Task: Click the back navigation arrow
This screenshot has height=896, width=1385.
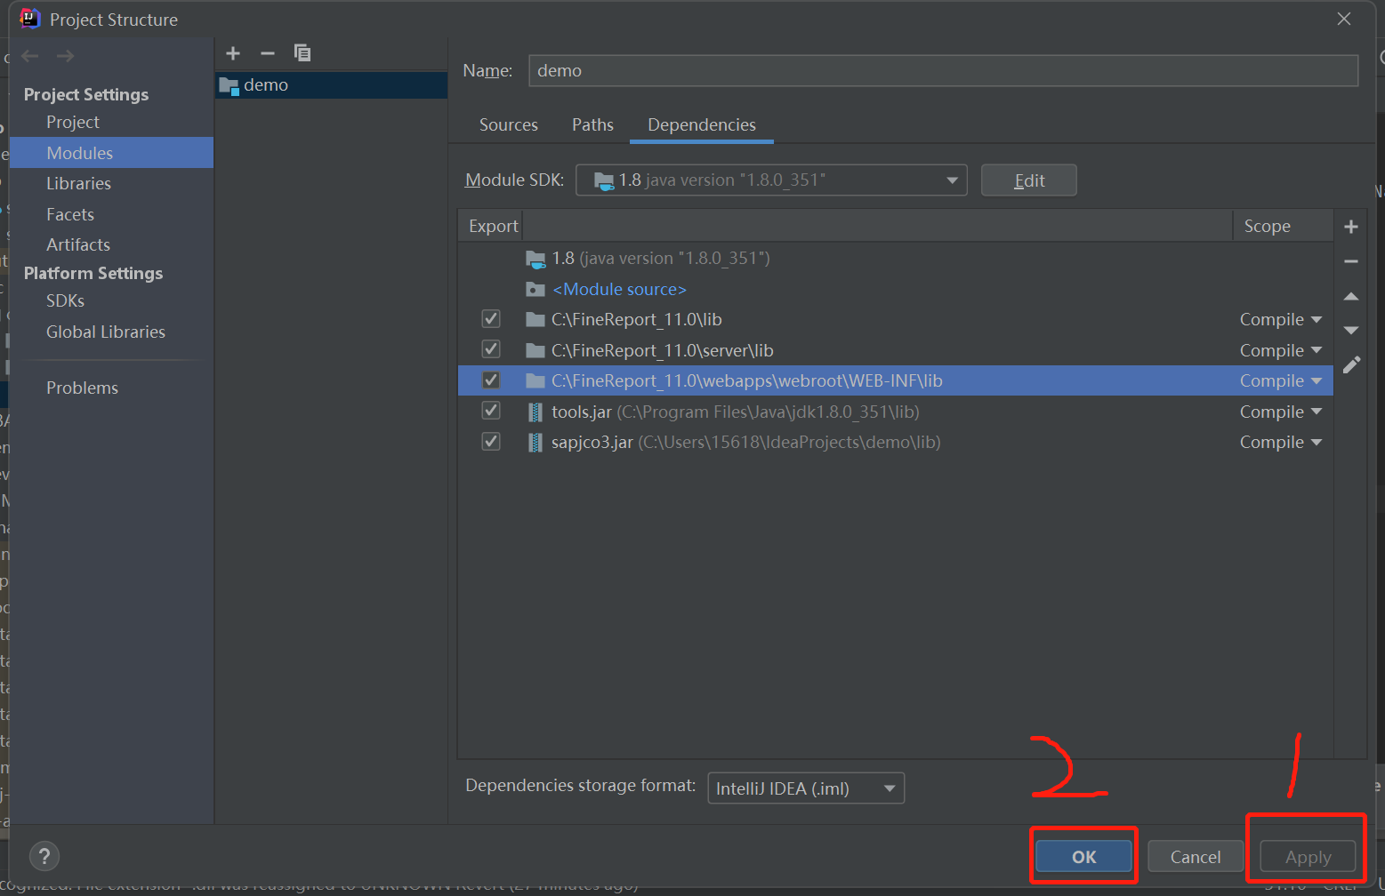Action: 30,56
